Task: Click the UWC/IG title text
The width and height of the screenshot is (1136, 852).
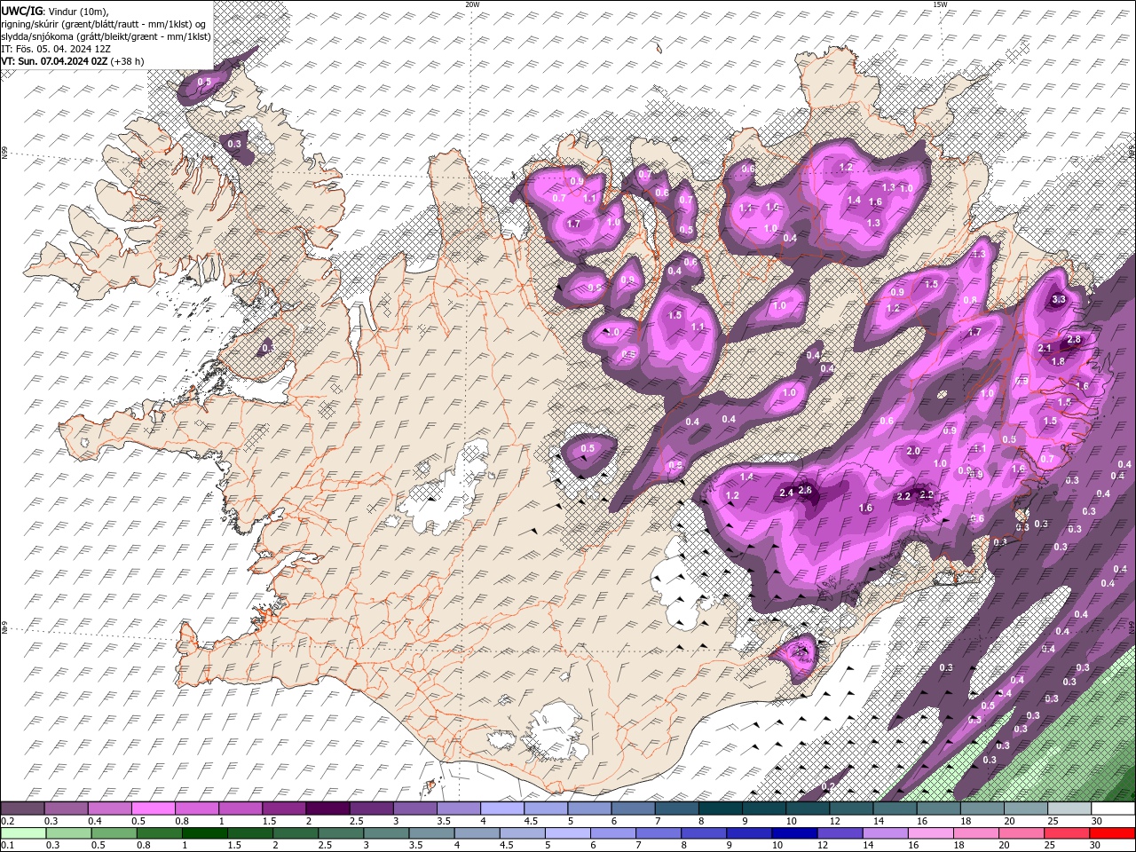Action: (x=22, y=10)
